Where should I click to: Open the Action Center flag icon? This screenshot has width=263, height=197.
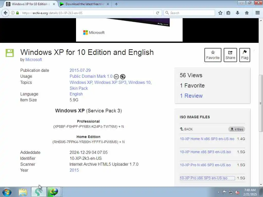click(x=224, y=192)
